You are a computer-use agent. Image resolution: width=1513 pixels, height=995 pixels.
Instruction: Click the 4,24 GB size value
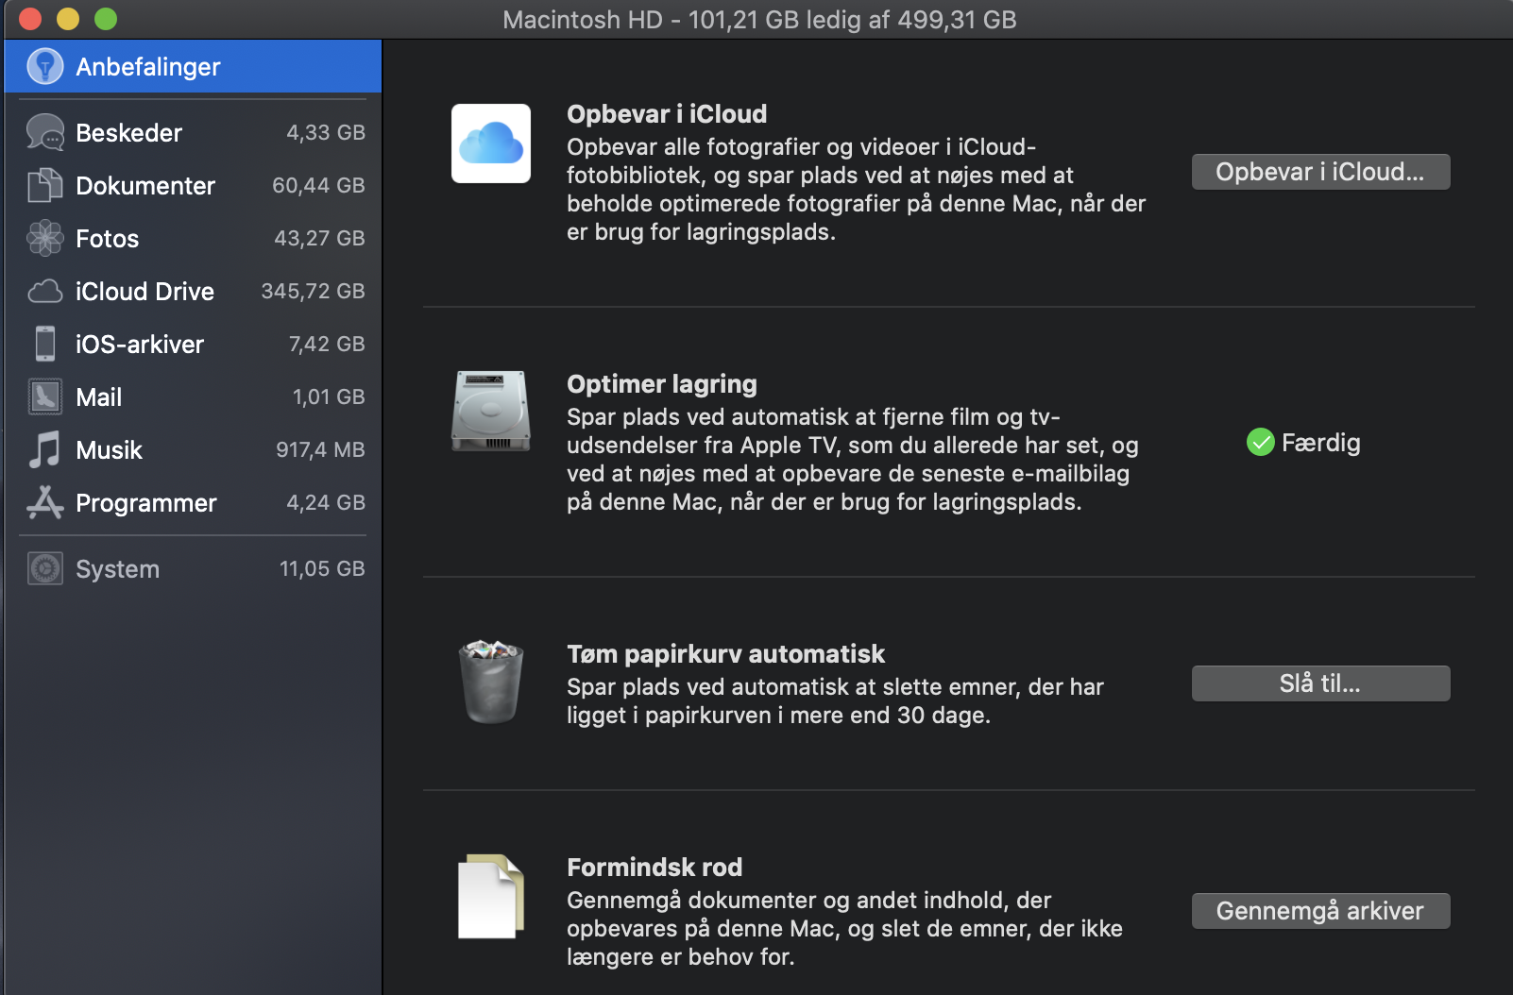326,502
